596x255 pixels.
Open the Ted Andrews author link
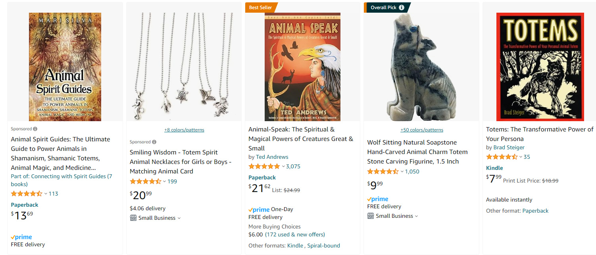[x=272, y=157]
